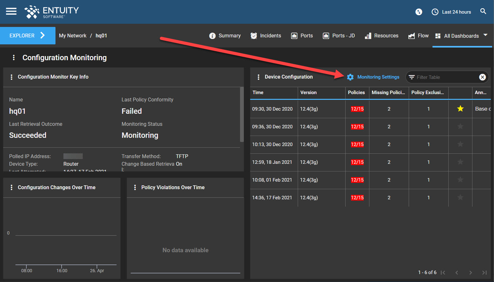
Task: Click the Flow chart icon
Action: [x=412, y=36]
